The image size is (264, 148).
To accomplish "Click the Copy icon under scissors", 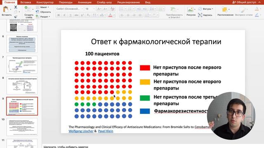I will tap(16, 12).
